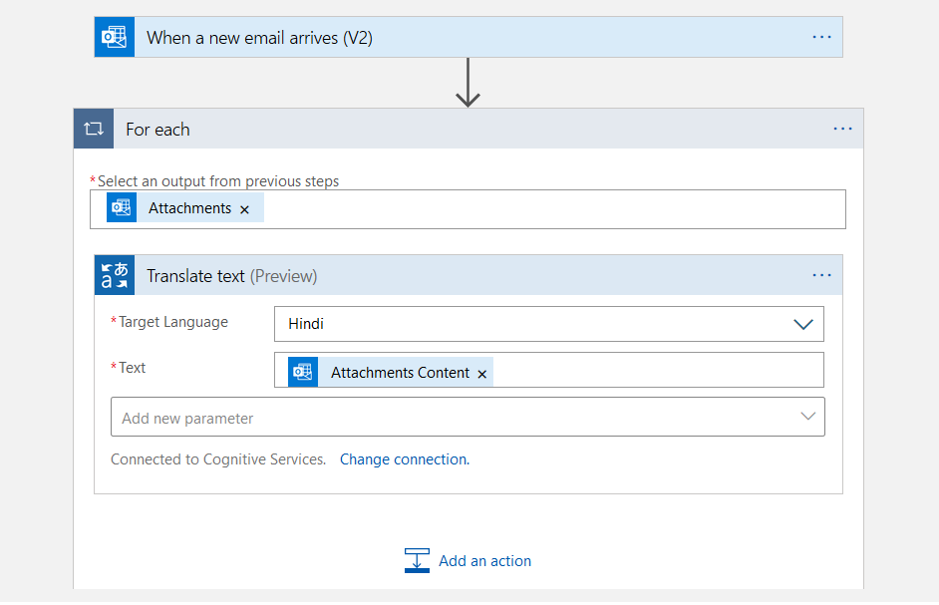Viewport: 939px width, 605px height.
Task: Remove the Attachments token
Action: point(244,209)
